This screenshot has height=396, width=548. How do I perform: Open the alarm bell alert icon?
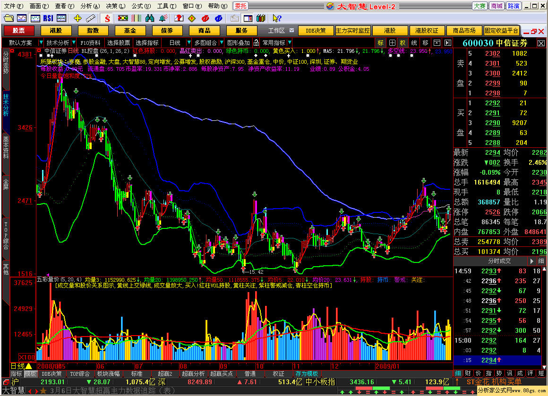(x=163, y=18)
